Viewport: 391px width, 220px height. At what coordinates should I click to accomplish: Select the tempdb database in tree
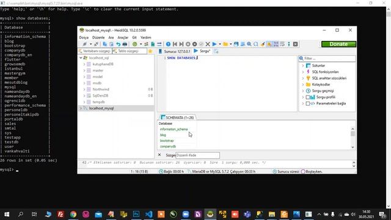click(98, 102)
